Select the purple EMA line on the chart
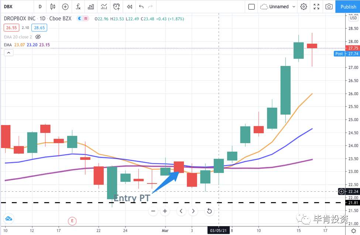The height and width of the screenshot is (235, 360). point(285,165)
